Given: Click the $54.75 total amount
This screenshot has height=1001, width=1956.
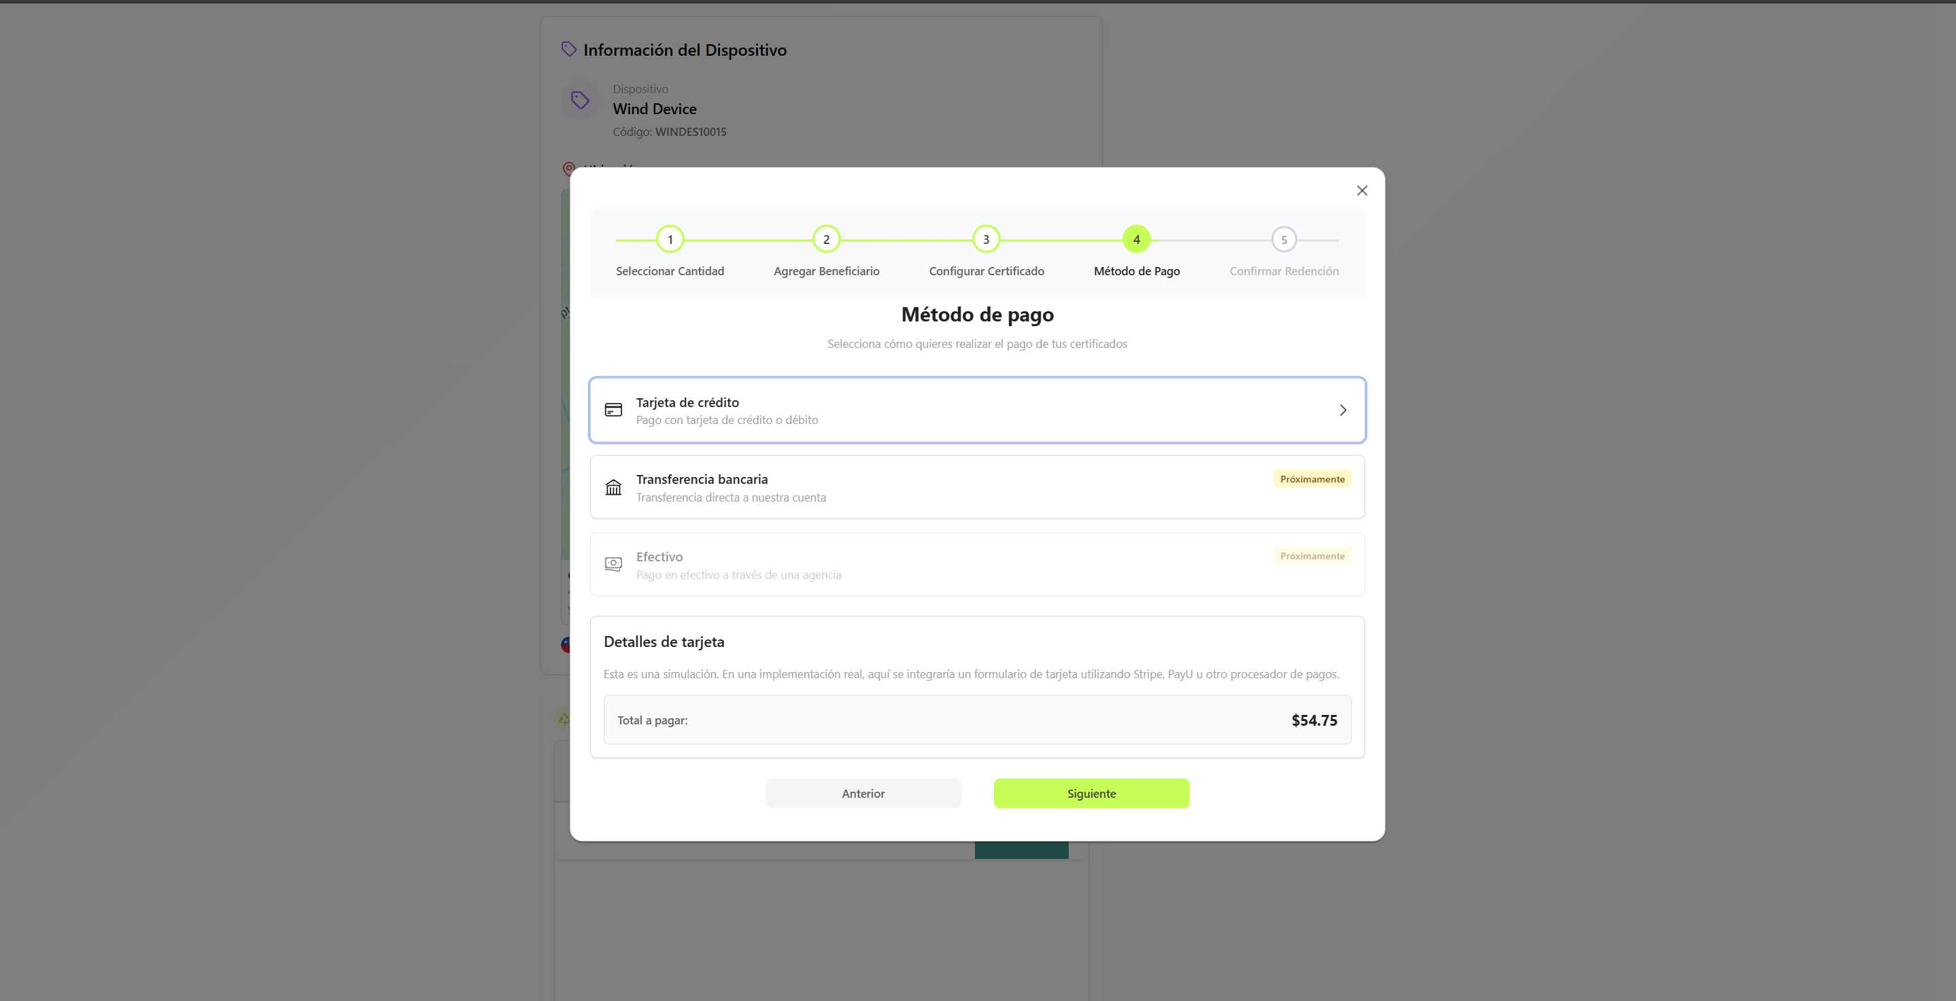Looking at the screenshot, I should click(1314, 720).
